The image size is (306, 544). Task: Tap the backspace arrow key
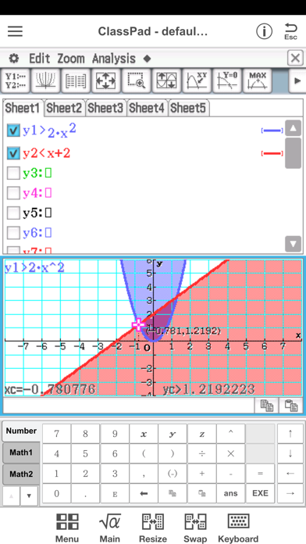[x=144, y=493]
